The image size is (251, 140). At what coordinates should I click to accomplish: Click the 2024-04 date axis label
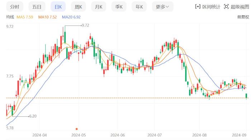point(39,135)
